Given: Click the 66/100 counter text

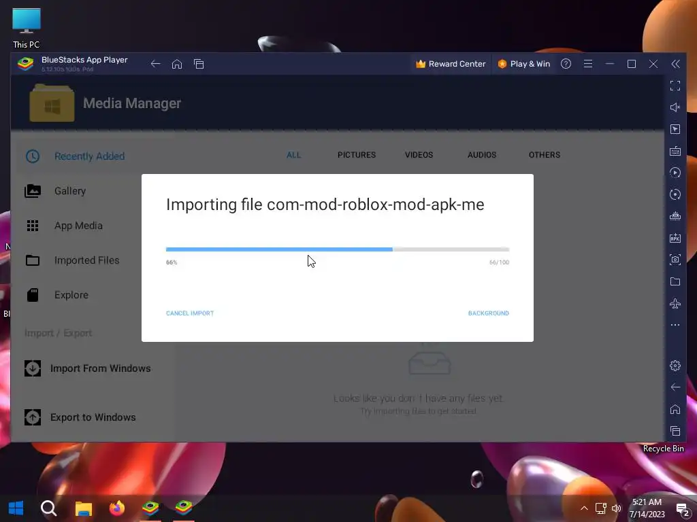Looking at the screenshot, I should tap(499, 262).
